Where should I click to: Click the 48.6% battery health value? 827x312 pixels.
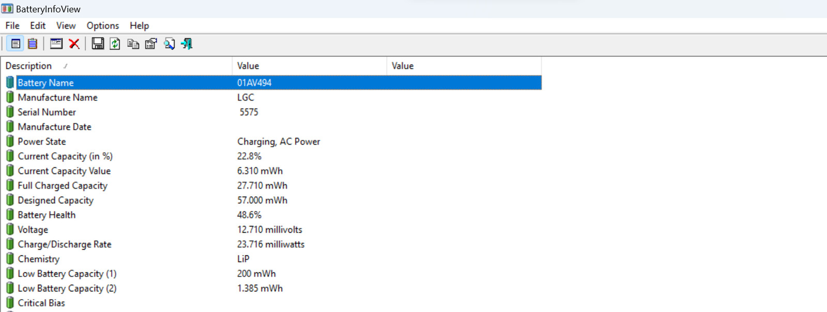point(249,215)
